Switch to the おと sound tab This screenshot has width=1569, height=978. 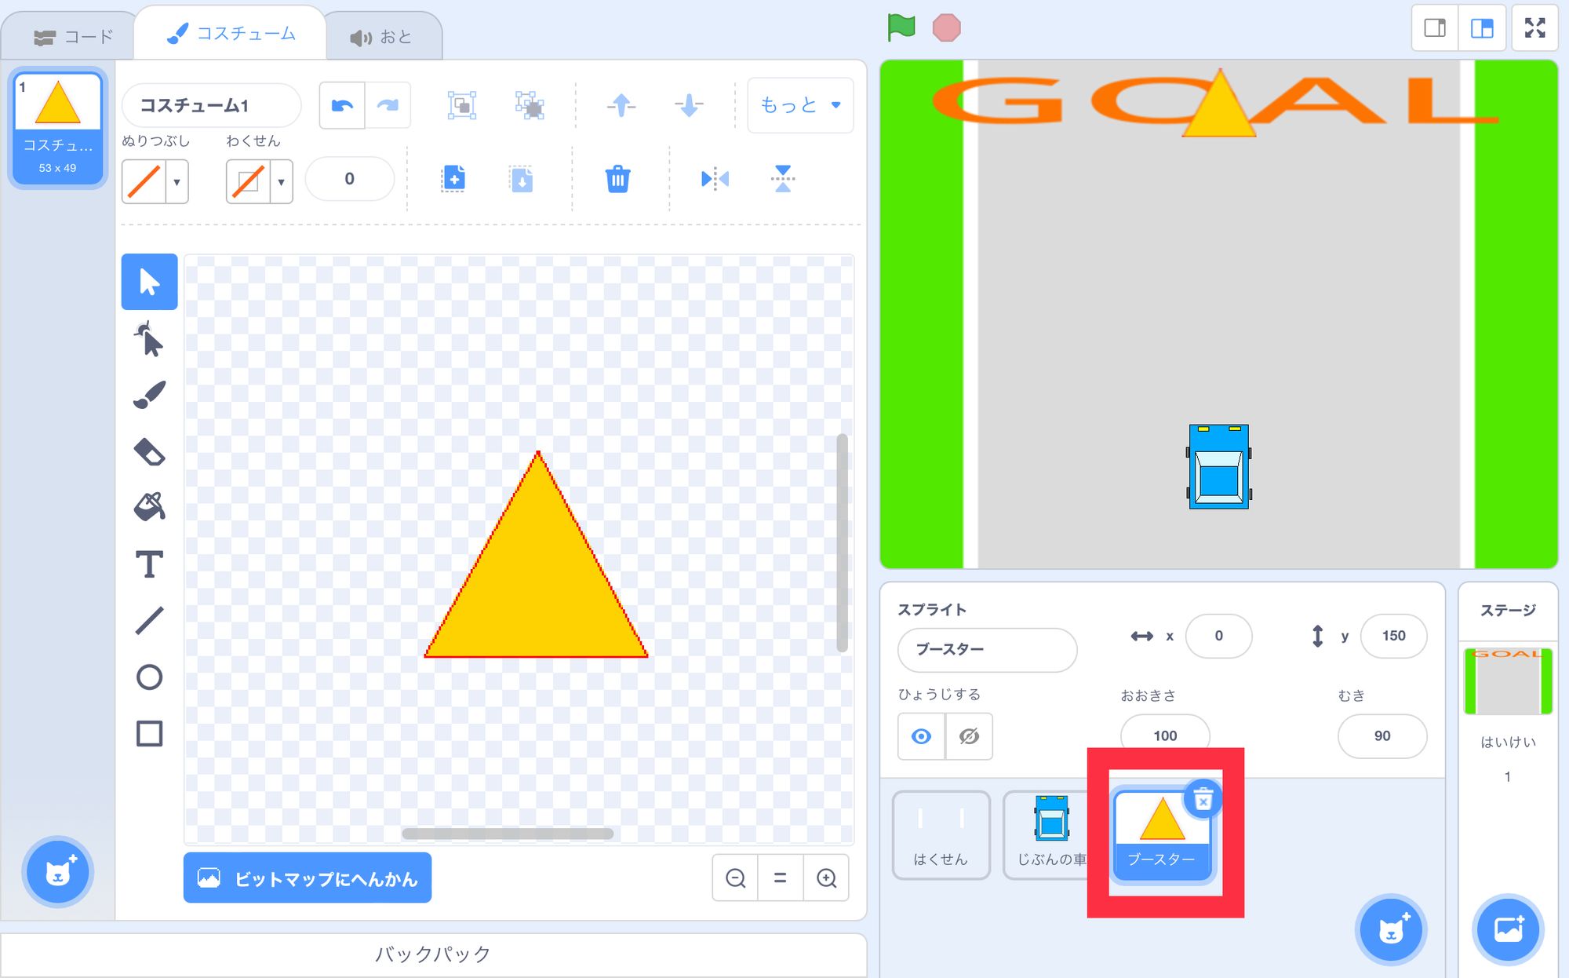point(381,37)
